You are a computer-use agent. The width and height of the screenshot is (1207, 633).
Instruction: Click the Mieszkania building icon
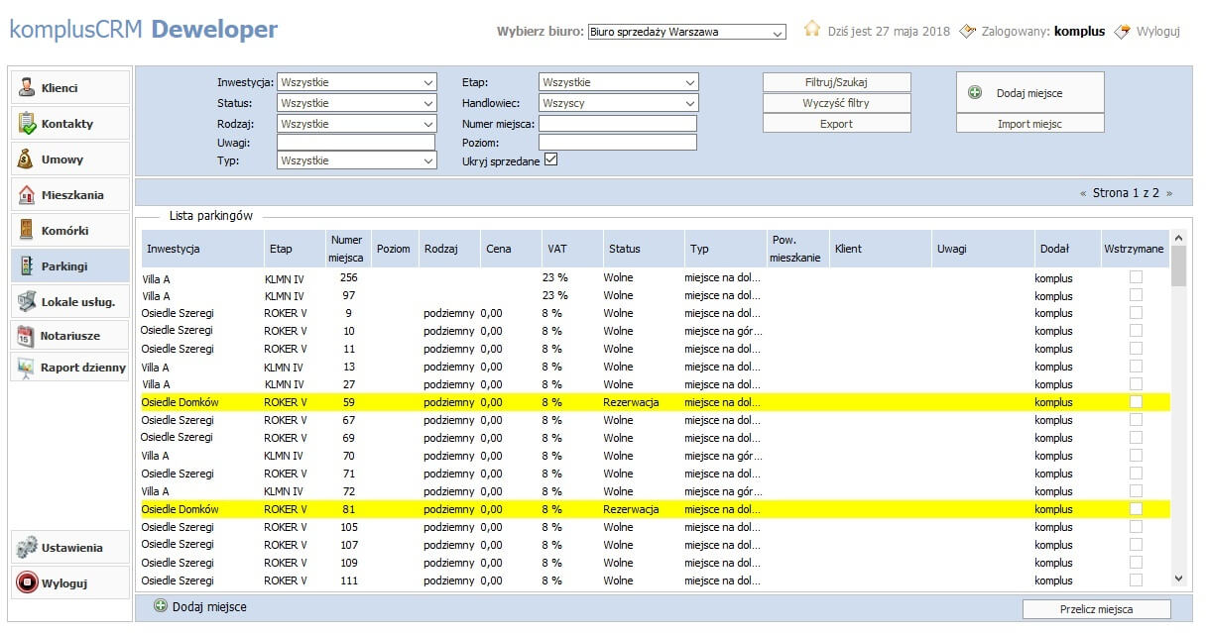[x=27, y=194]
